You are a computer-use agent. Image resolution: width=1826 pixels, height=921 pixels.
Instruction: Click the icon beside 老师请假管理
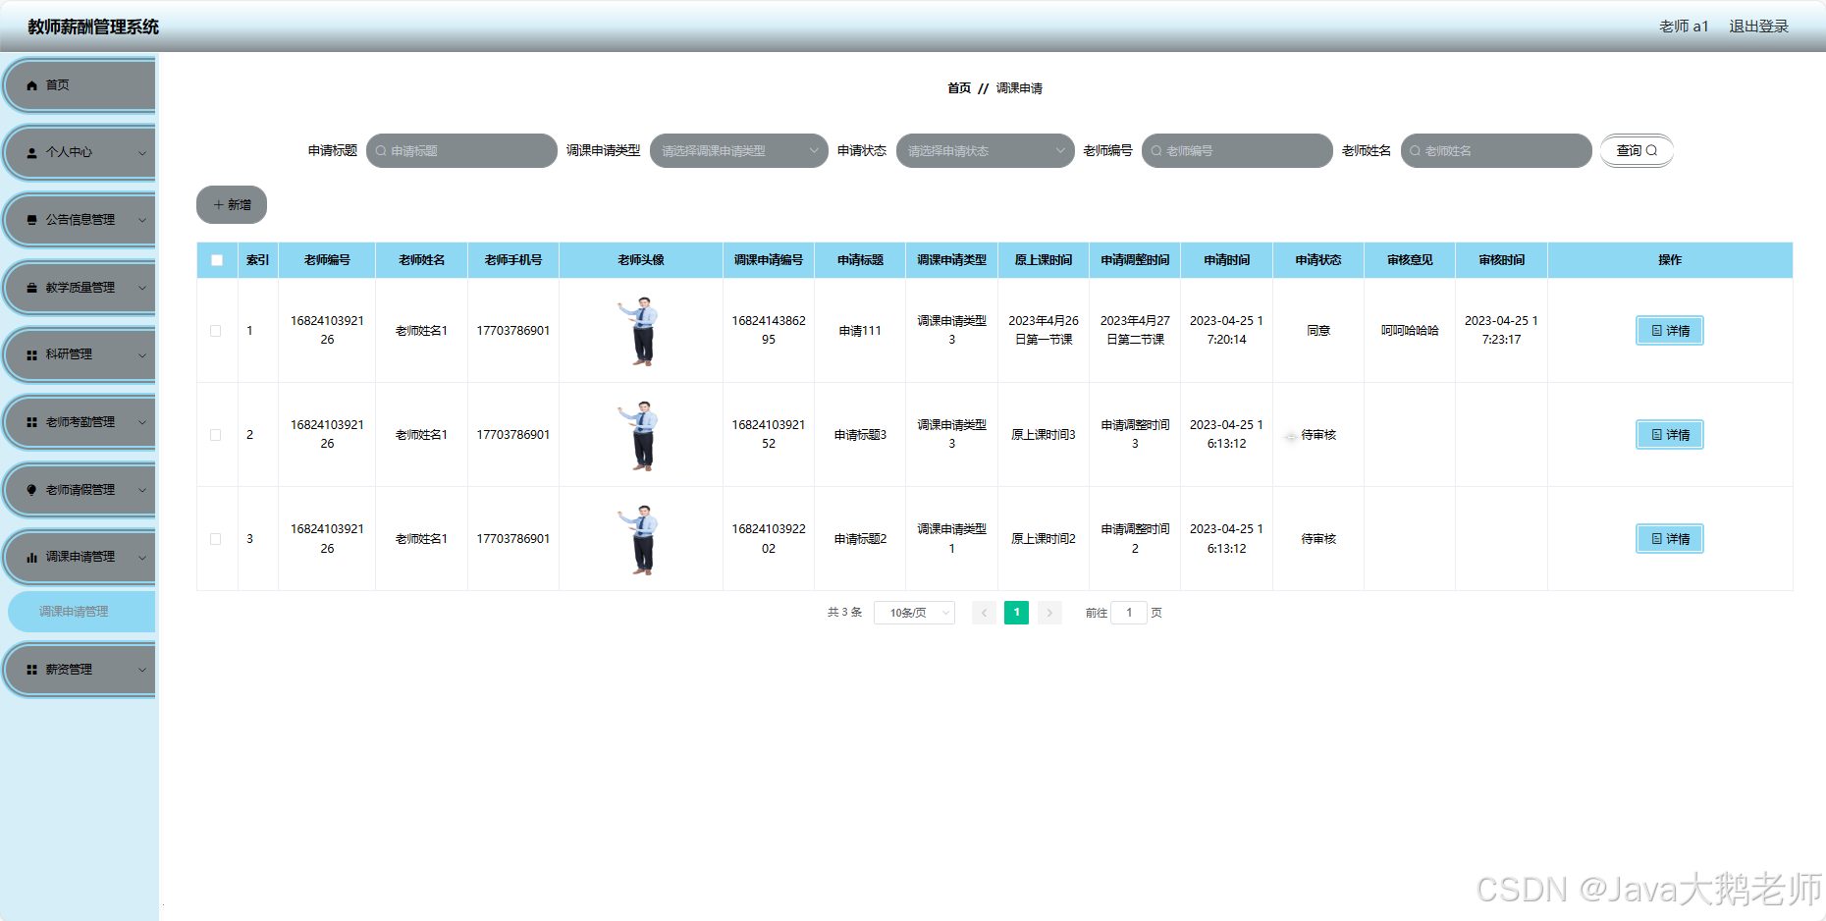coord(31,490)
